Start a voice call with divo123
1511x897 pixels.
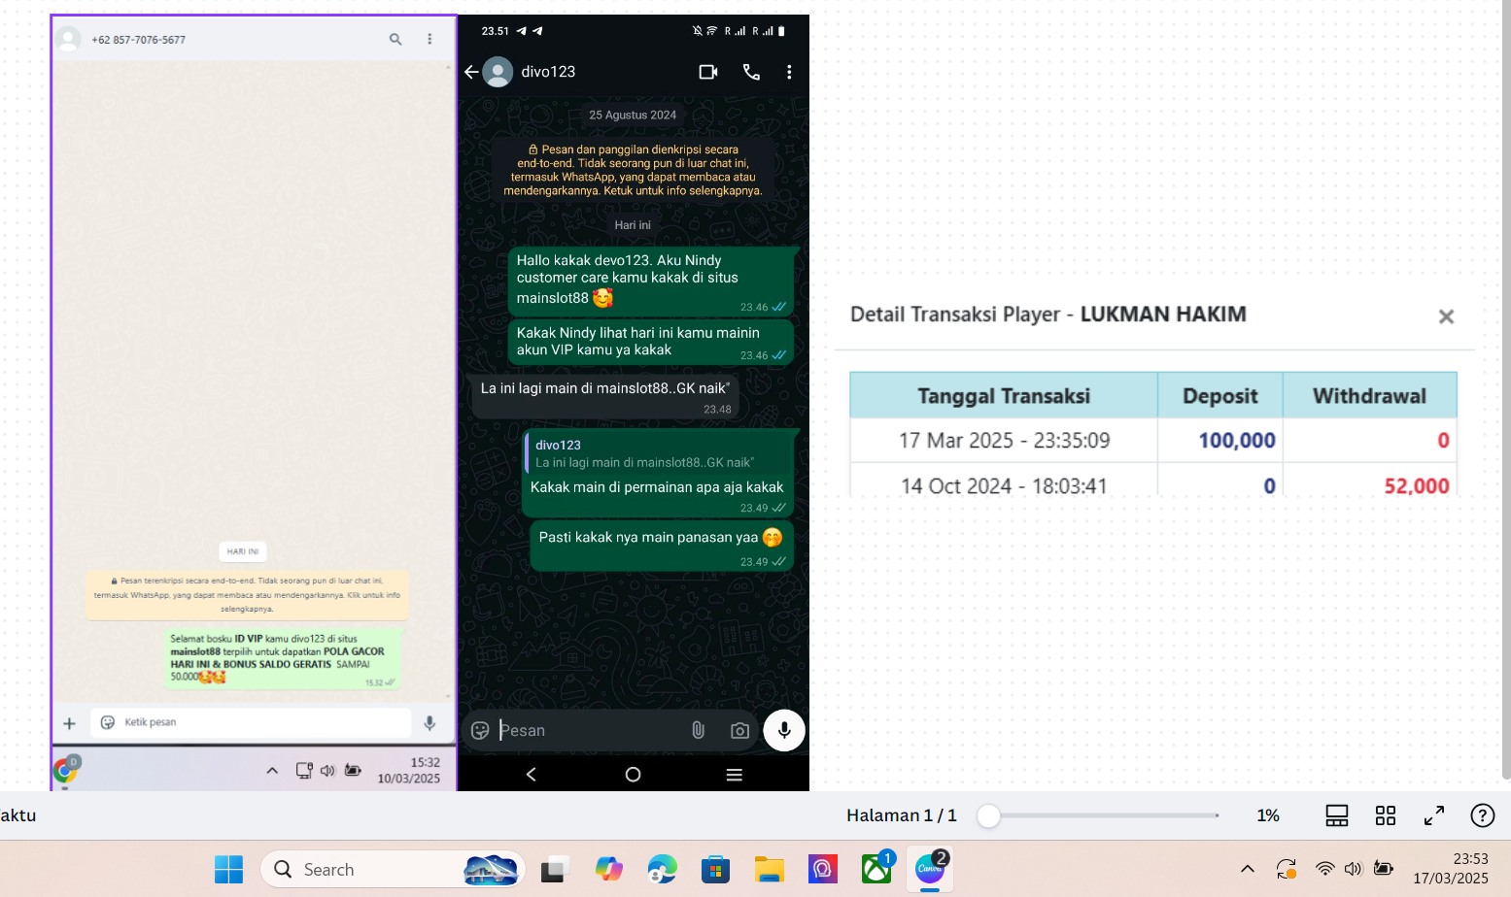tap(751, 72)
